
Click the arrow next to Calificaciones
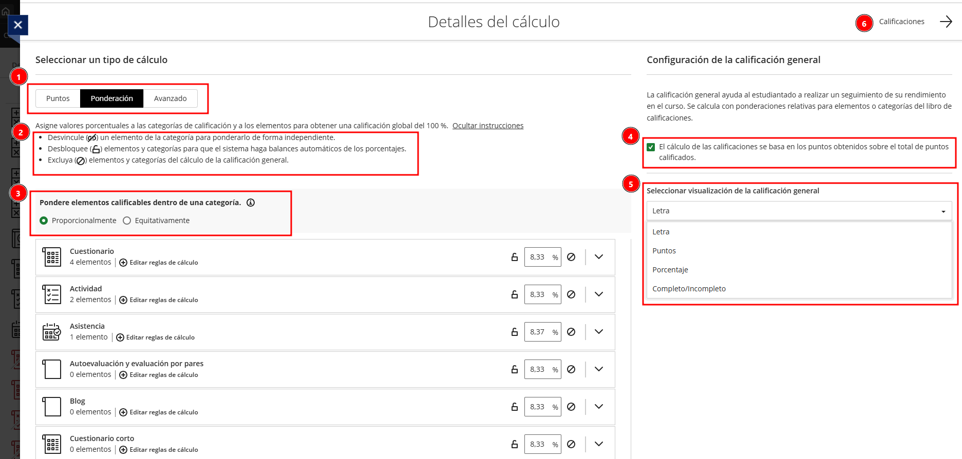(946, 22)
